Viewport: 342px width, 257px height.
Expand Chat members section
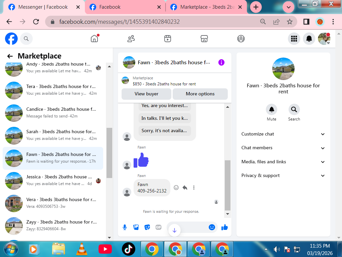283,148
